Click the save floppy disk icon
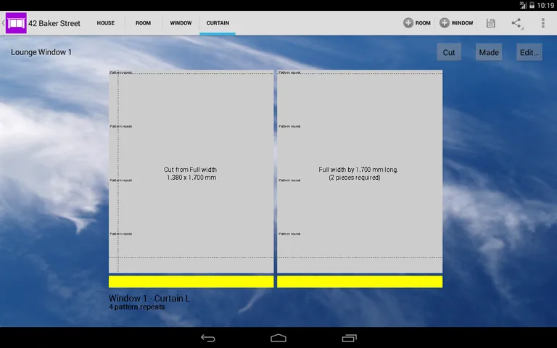This screenshot has width=557, height=348. (490, 23)
